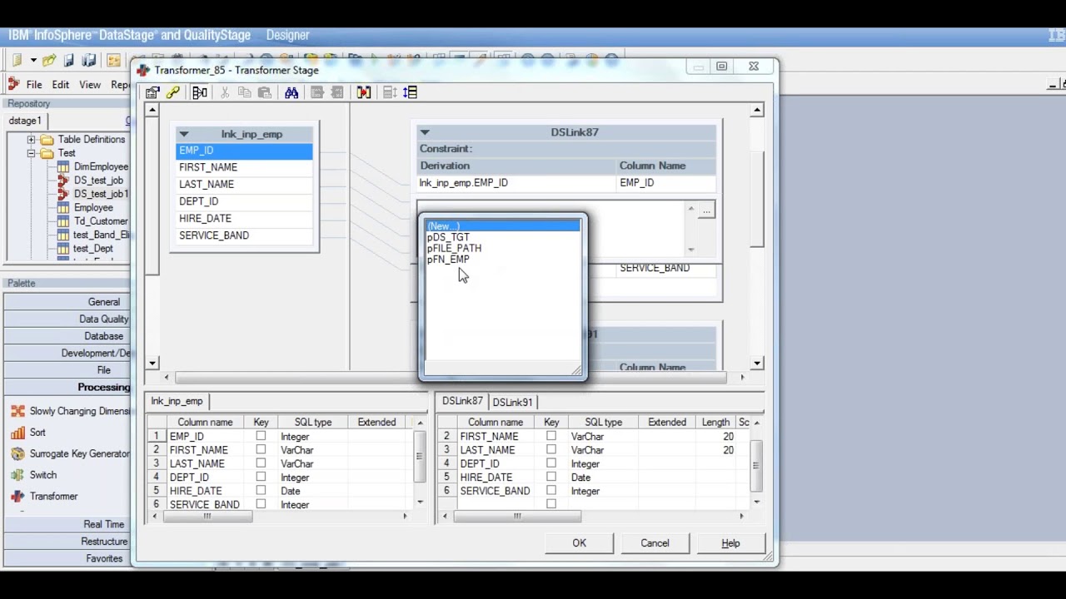This screenshot has width=1066, height=599.
Task: Click lnk_inp_emp.EMP_ID derivation cell
Action: coord(516,183)
